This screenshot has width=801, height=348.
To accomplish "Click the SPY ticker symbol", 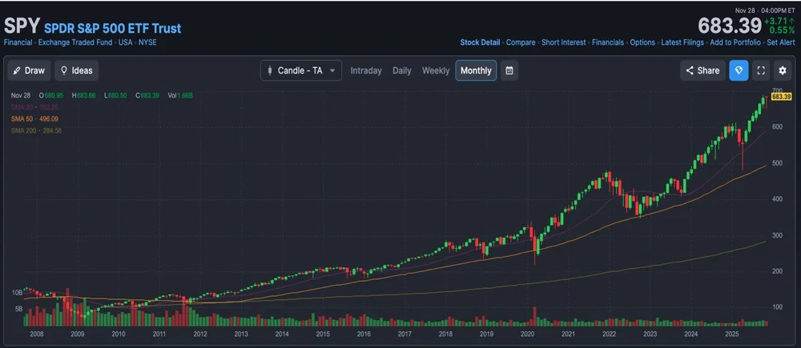I will pyautogui.click(x=22, y=26).
